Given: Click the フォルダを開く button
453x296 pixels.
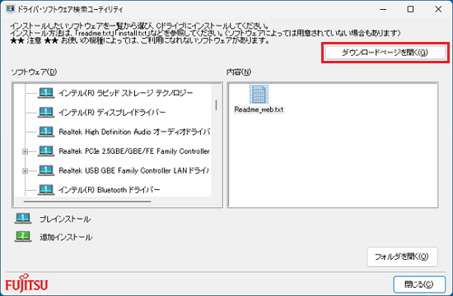Looking at the screenshot, I should pyautogui.click(x=402, y=257).
